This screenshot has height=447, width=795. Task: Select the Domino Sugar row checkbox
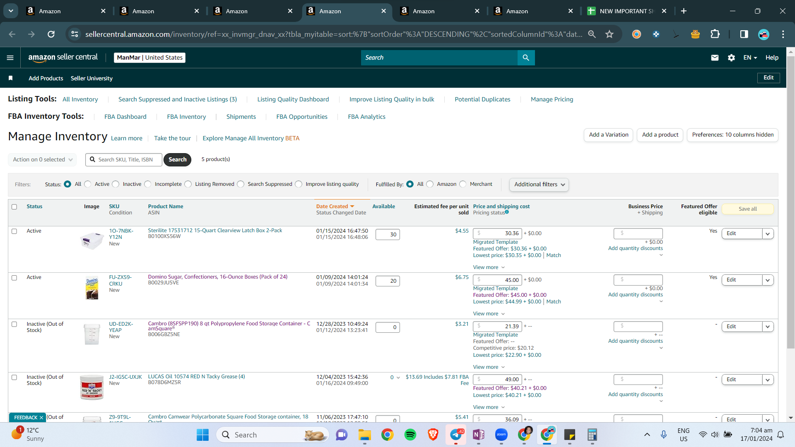click(14, 278)
